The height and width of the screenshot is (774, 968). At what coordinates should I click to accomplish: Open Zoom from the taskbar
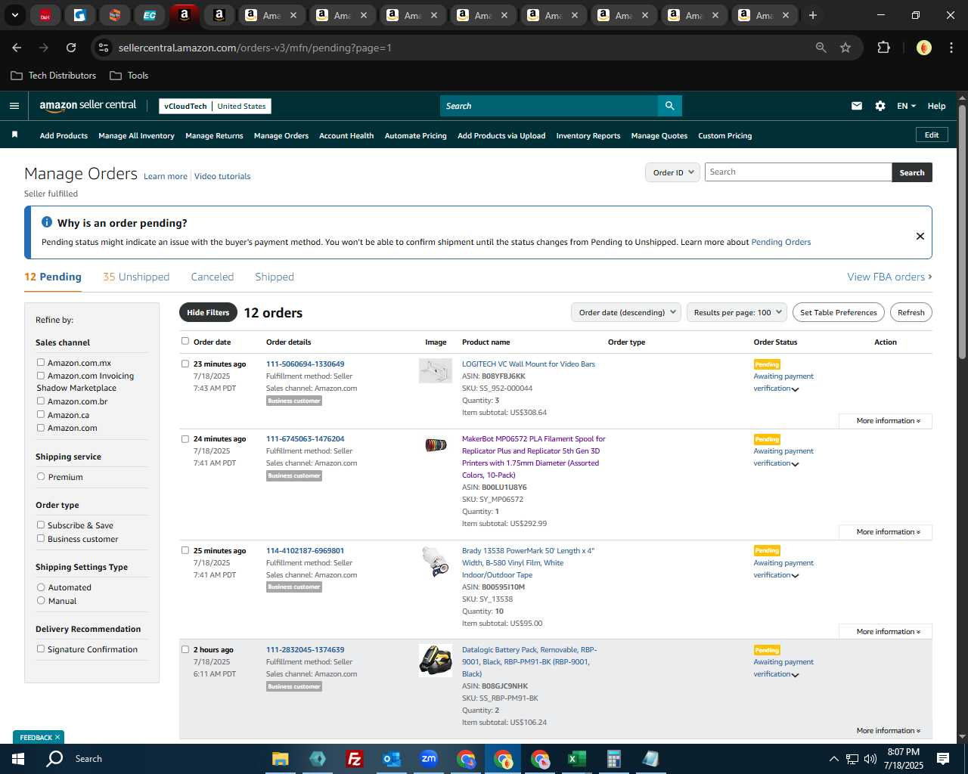(x=429, y=758)
